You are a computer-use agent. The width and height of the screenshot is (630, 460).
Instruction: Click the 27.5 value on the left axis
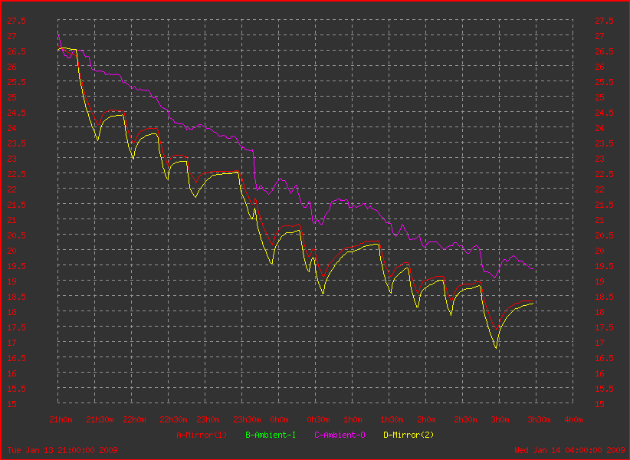16,21
